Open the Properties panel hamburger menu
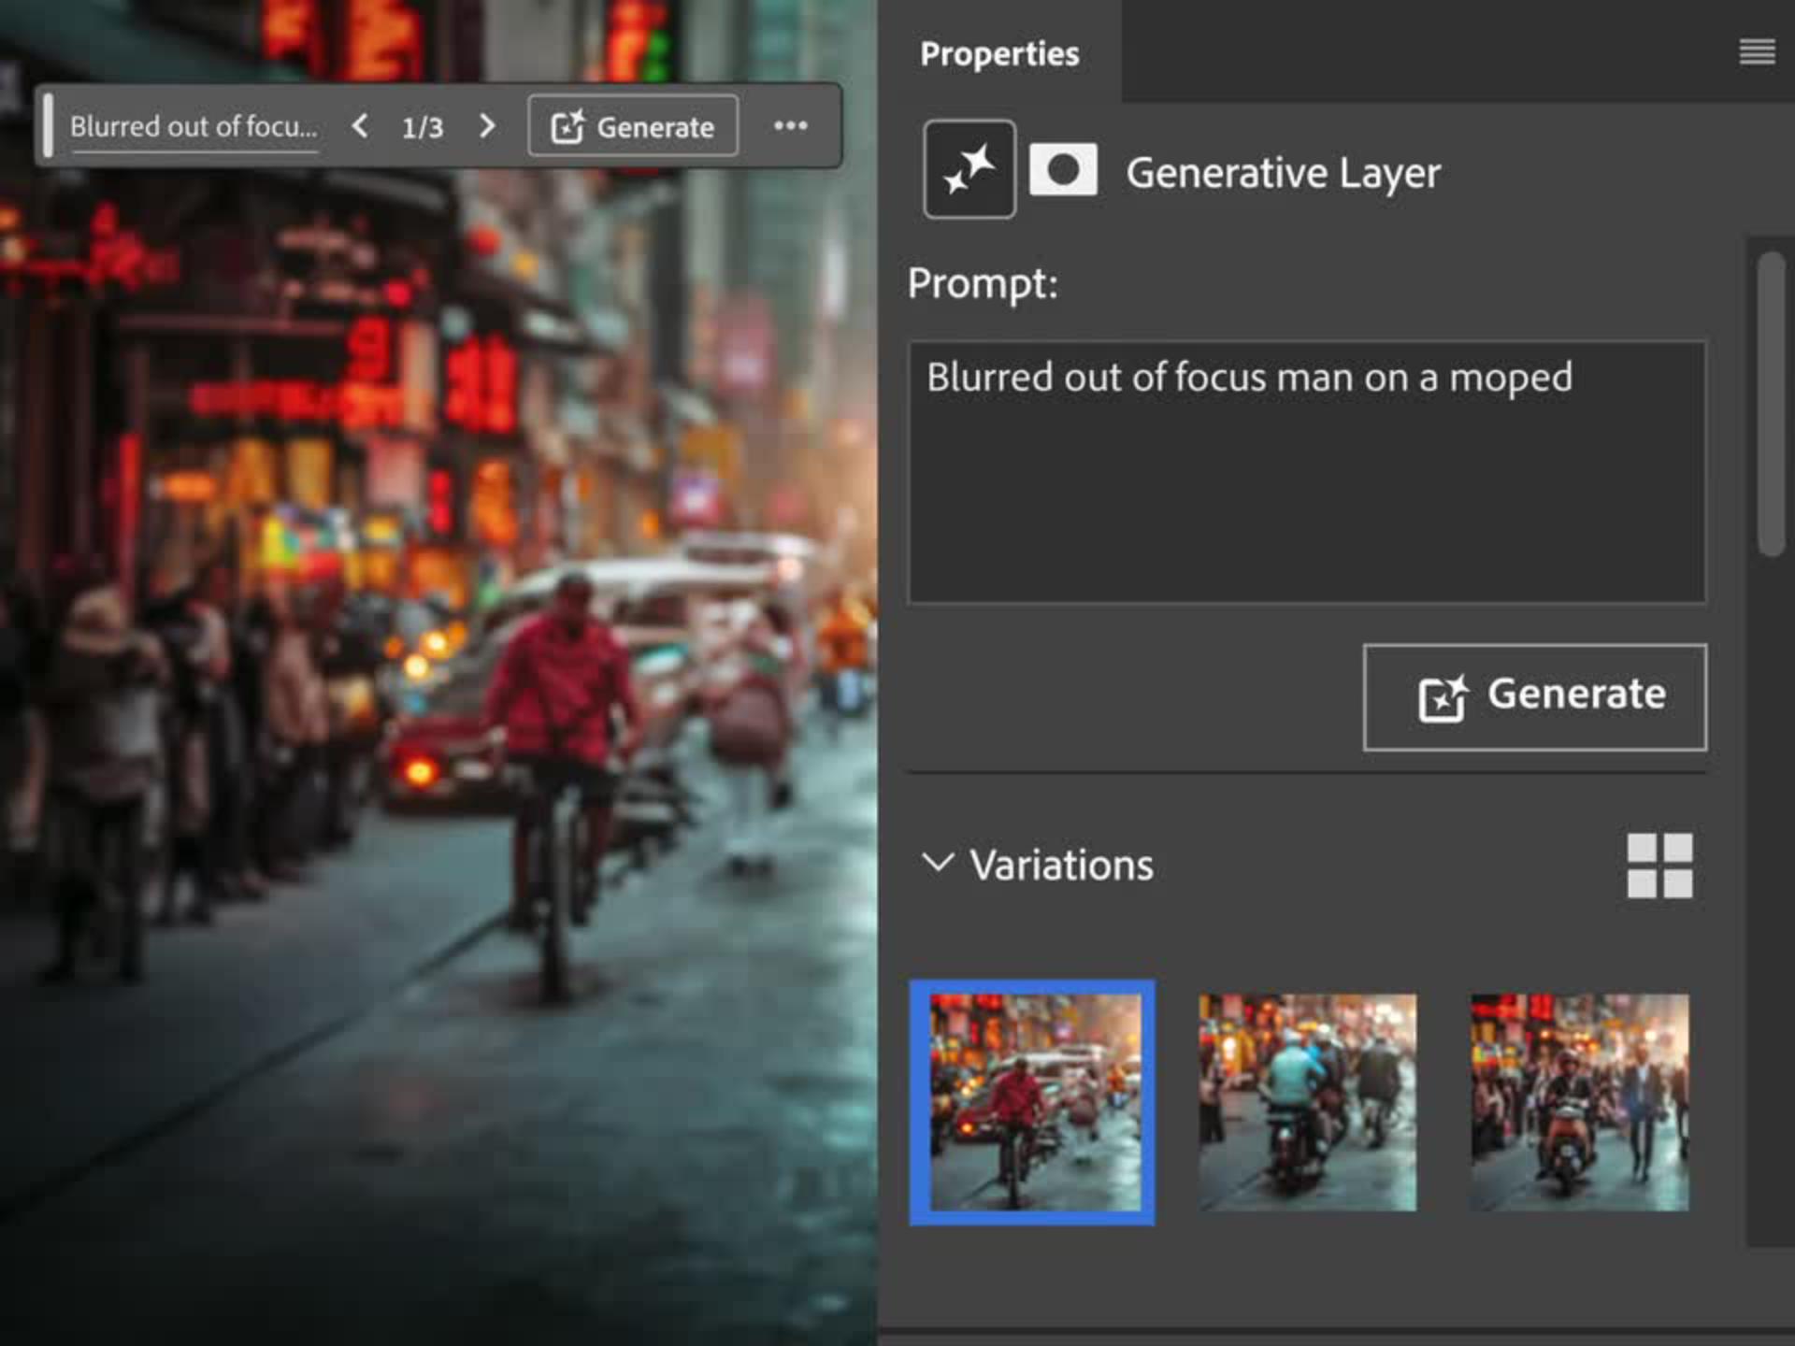 [x=1757, y=52]
